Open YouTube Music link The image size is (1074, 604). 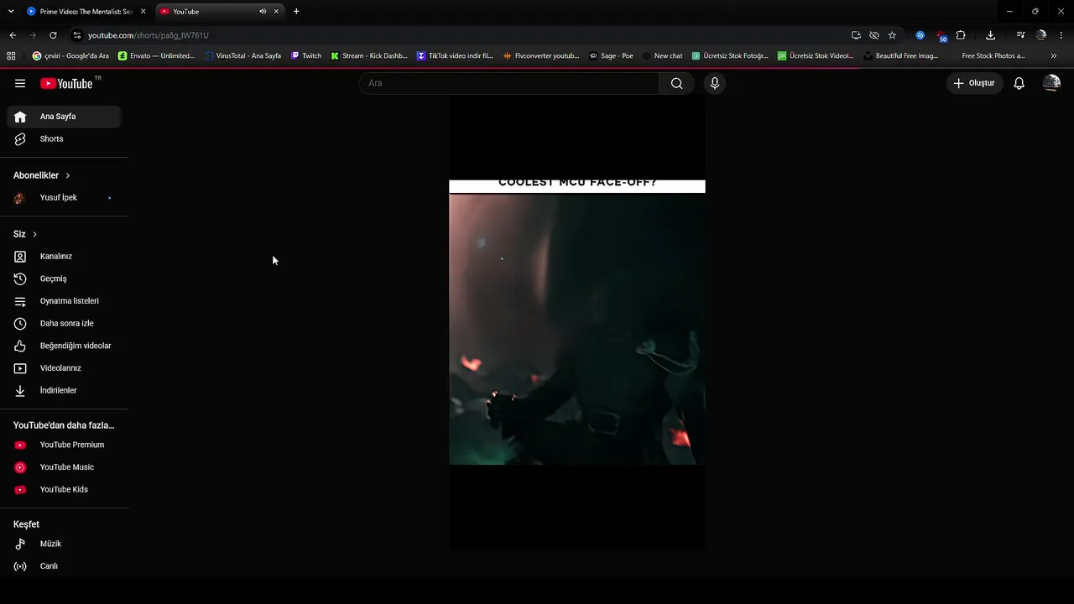click(64, 467)
